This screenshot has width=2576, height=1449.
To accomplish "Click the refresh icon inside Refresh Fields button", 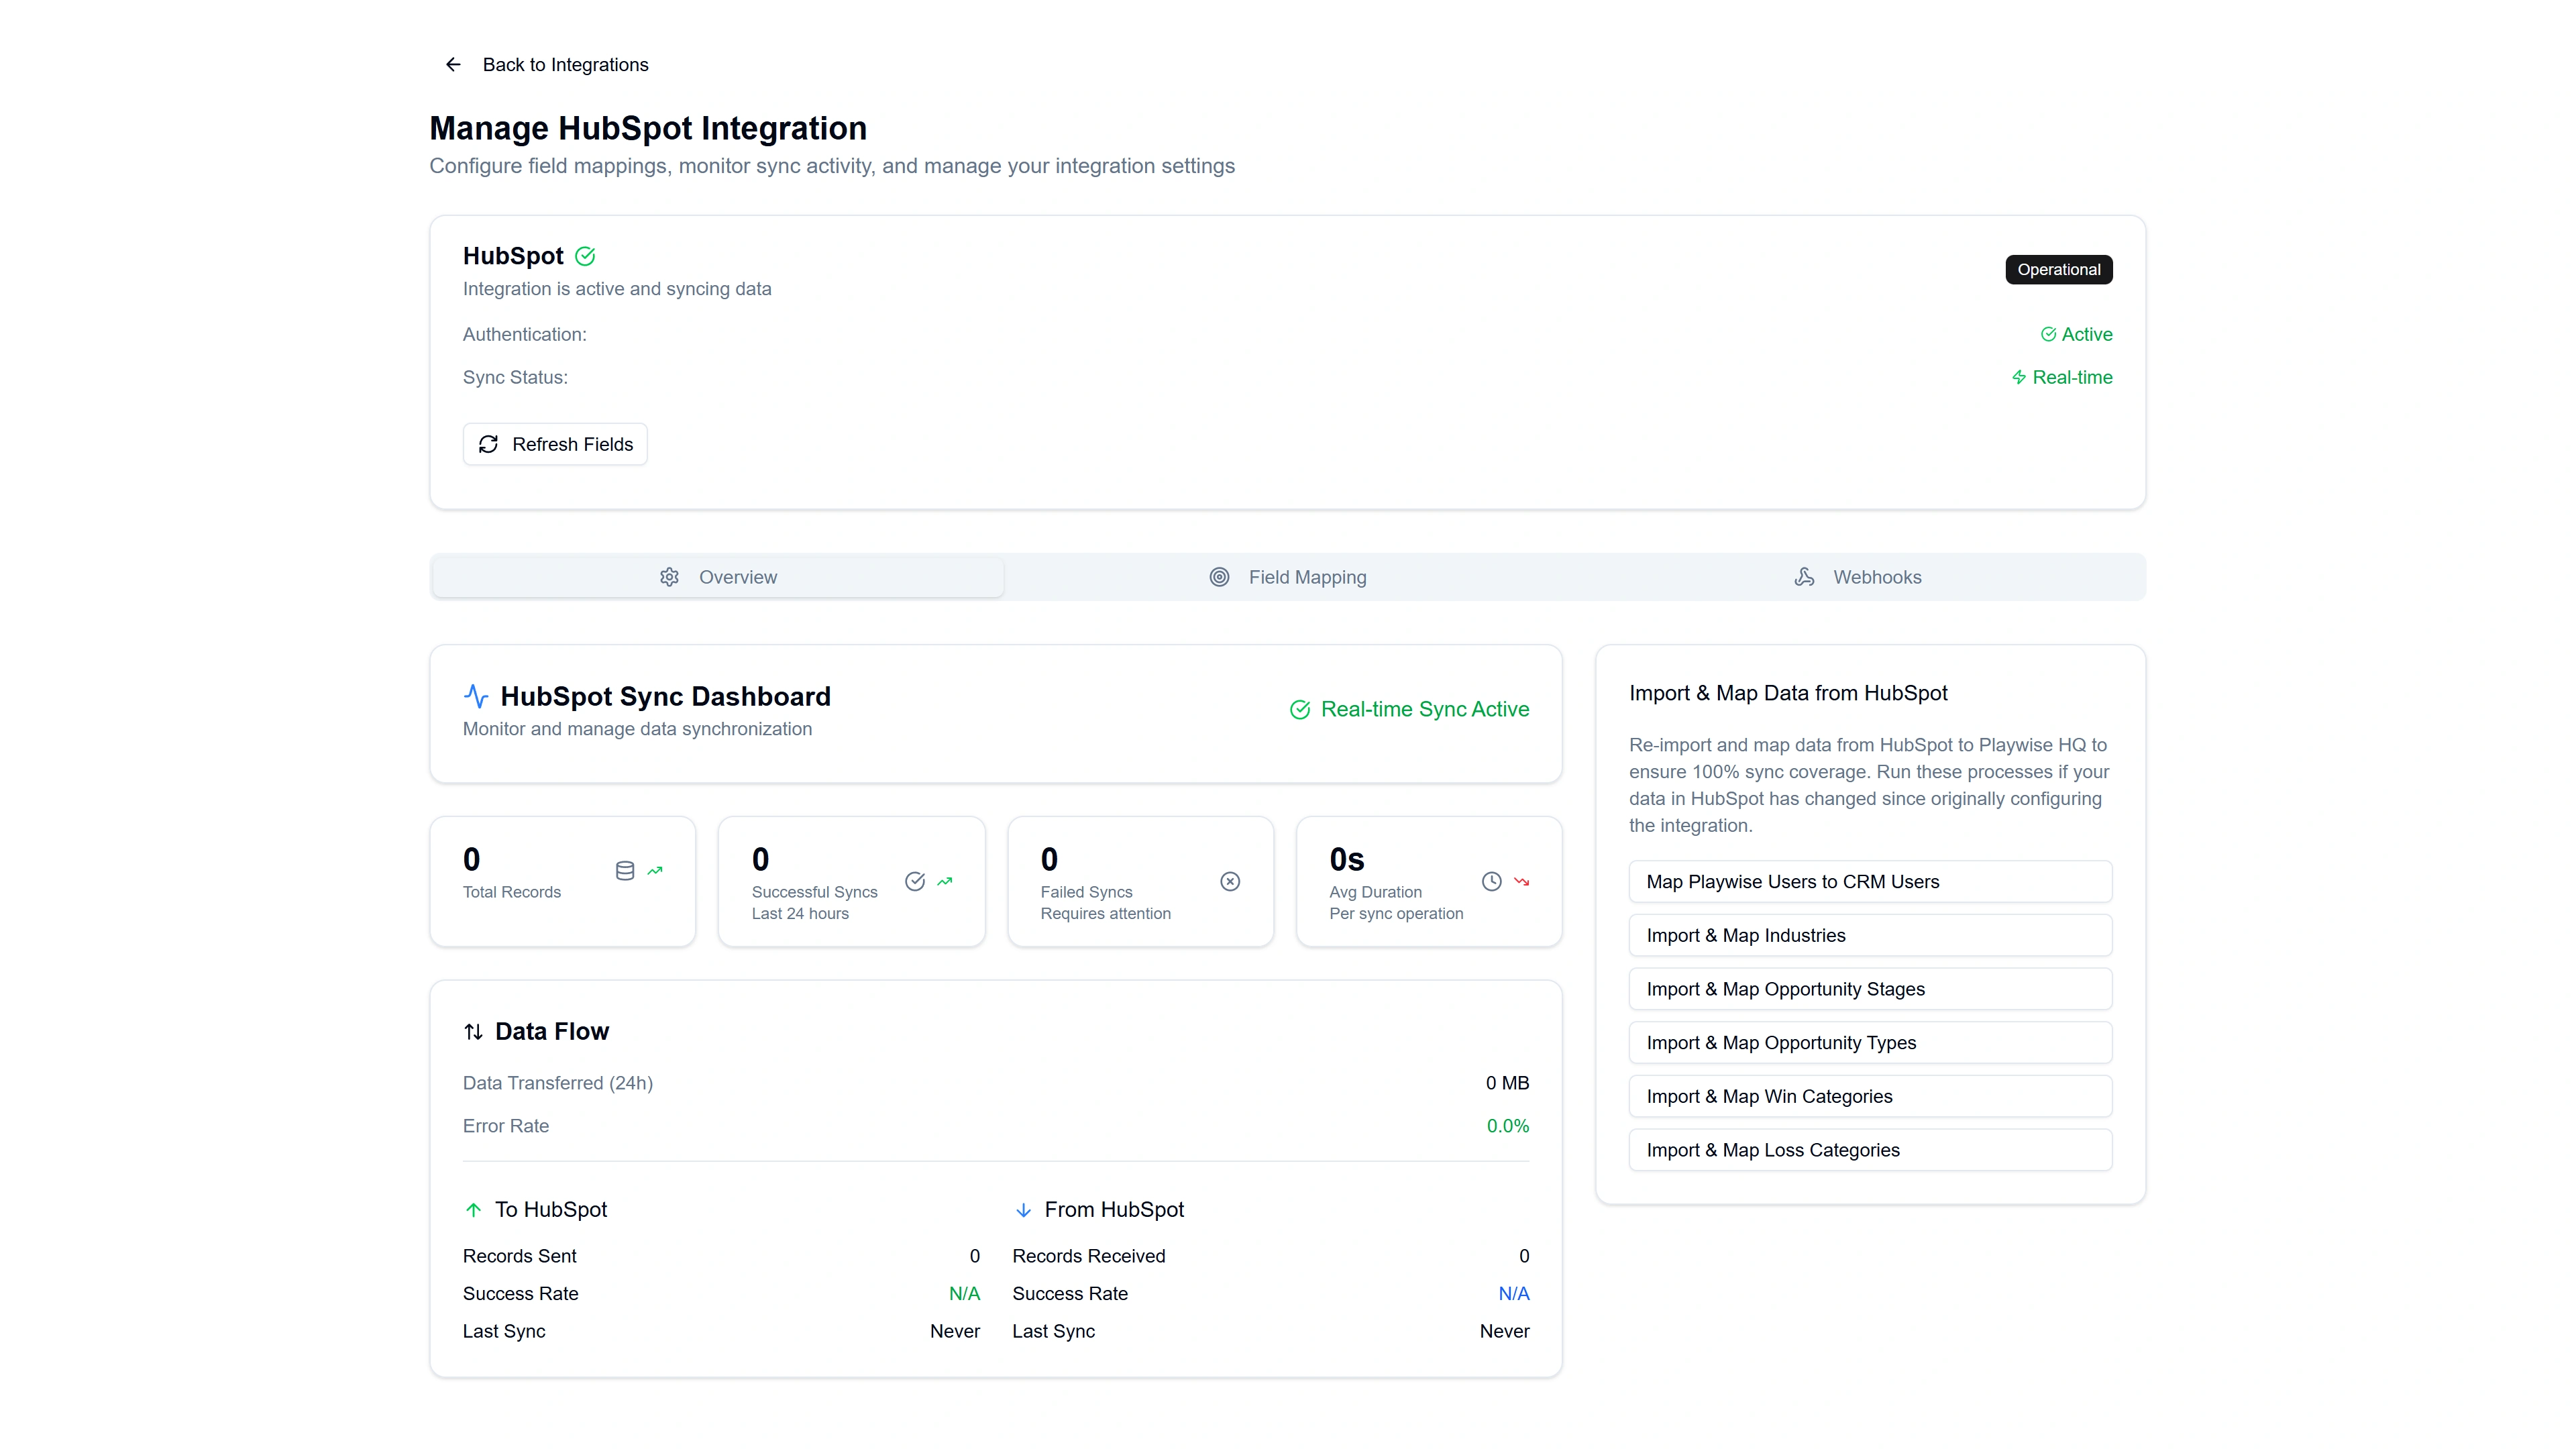I will point(488,443).
